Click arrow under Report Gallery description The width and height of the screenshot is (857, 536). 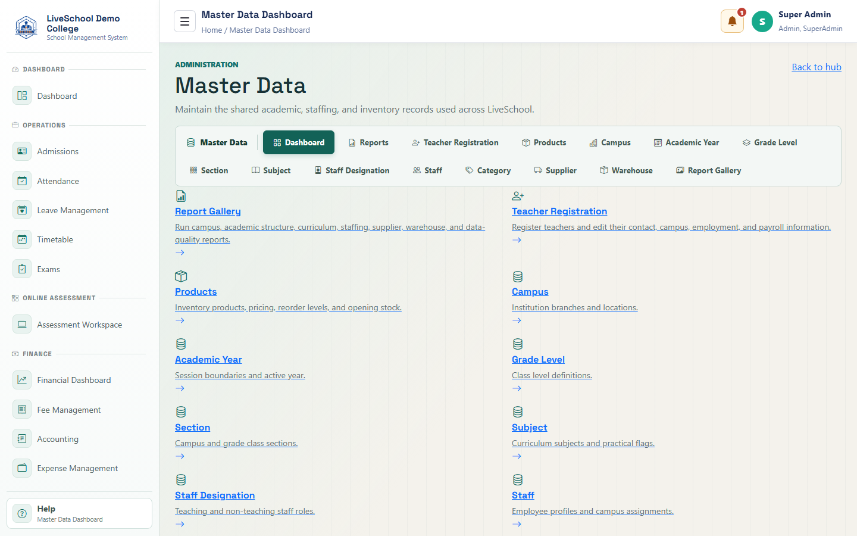click(180, 253)
